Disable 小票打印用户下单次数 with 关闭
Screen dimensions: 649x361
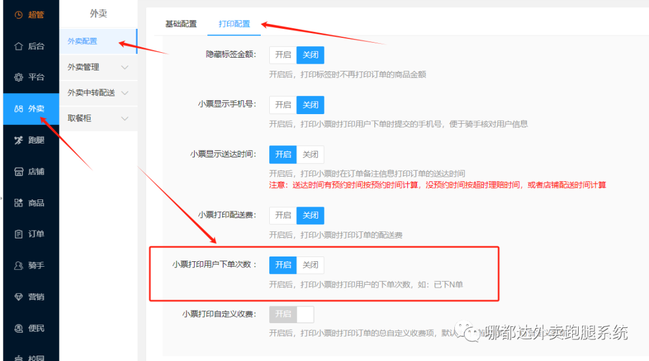click(x=311, y=265)
